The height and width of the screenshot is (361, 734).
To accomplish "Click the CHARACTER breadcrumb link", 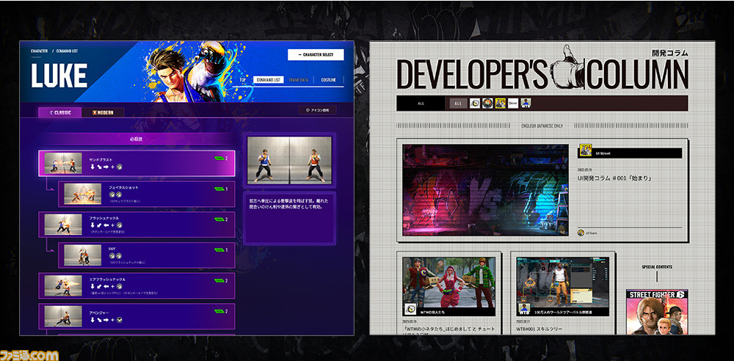I will [40, 51].
